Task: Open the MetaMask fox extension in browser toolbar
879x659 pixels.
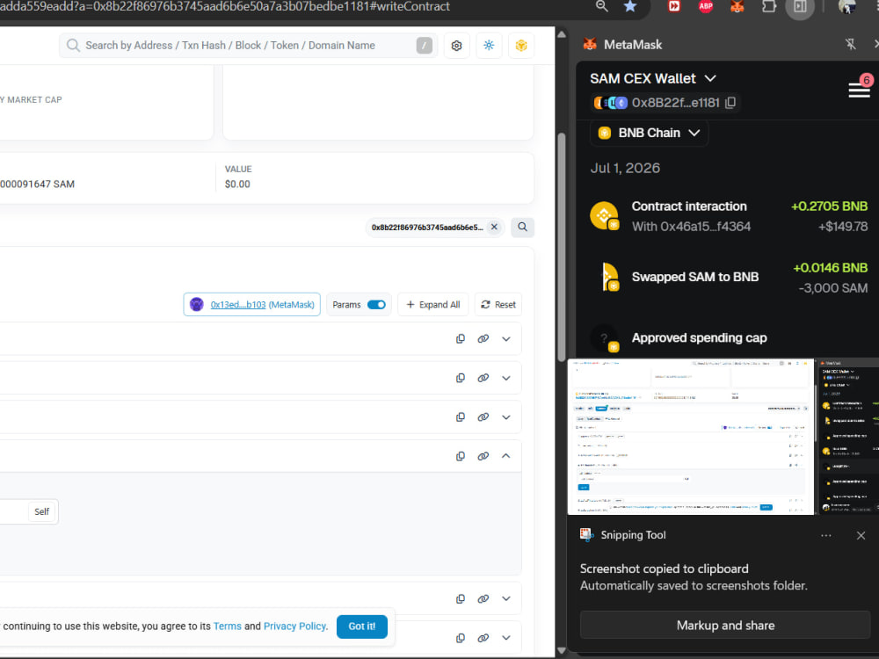Action: [737, 6]
